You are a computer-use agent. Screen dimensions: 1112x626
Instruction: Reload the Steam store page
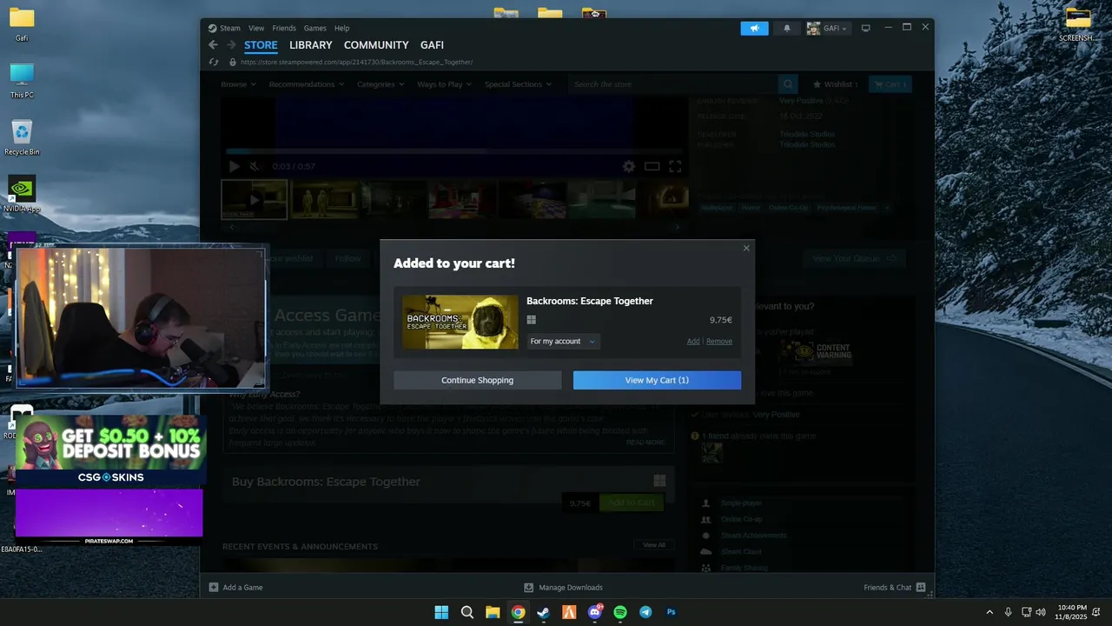pyautogui.click(x=214, y=62)
